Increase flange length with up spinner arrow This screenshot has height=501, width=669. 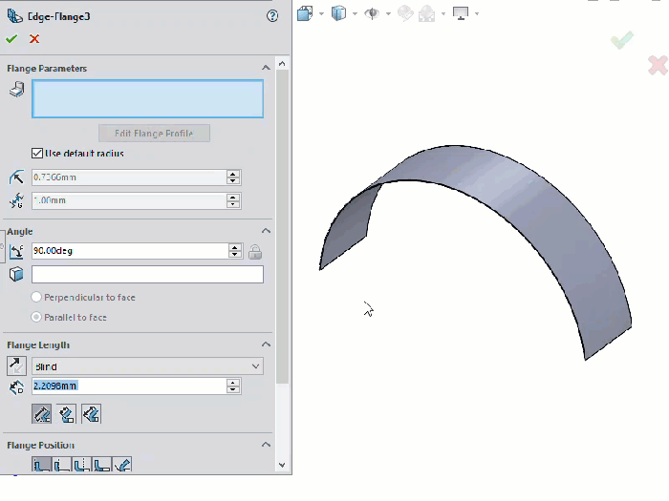point(233,383)
